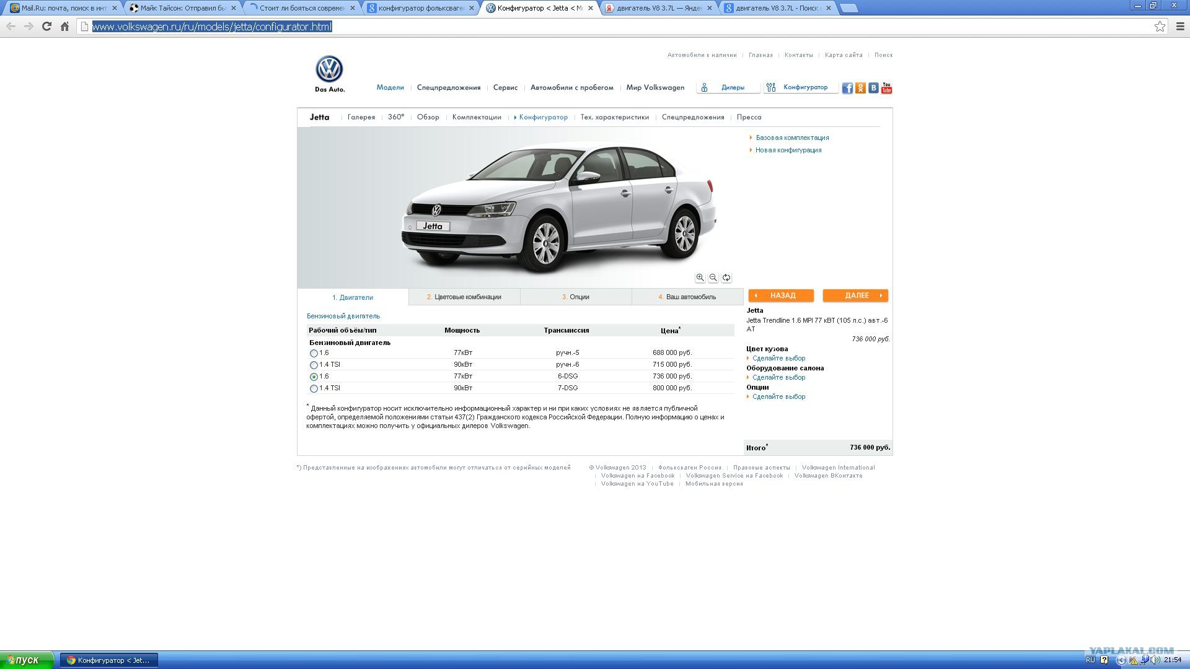Image resolution: width=1190 pixels, height=669 pixels.
Task: Close the Яндекс двигатель V8 tab
Action: 710,8
